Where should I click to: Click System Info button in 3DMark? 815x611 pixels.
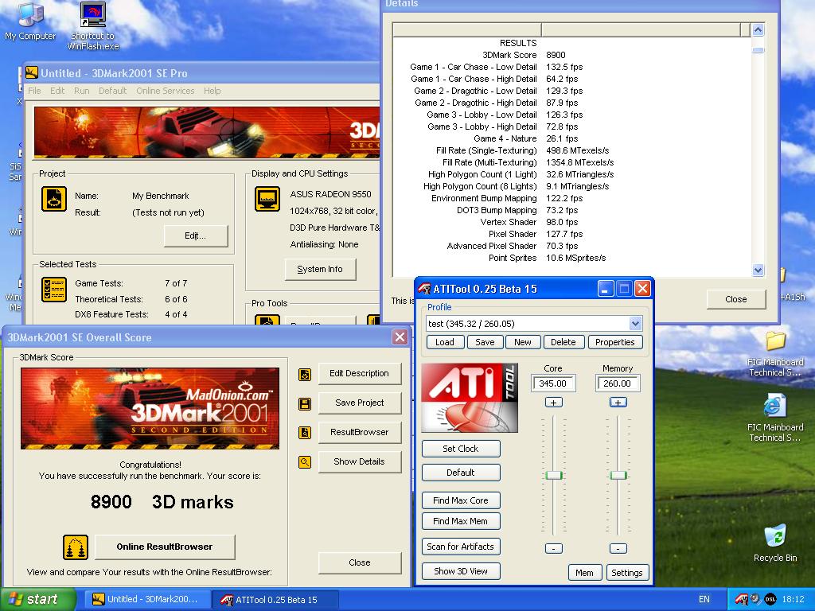coord(320,269)
